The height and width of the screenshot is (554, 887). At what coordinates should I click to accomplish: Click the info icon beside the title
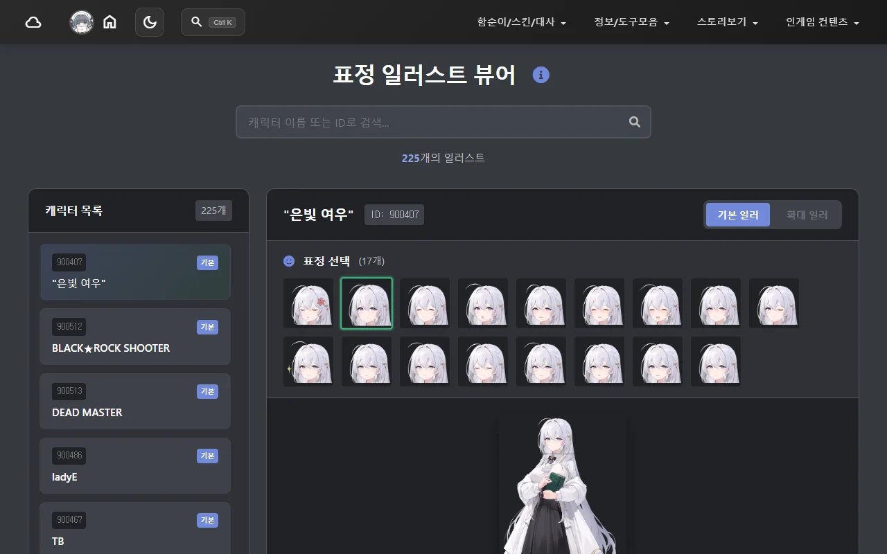(x=541, y=75)
